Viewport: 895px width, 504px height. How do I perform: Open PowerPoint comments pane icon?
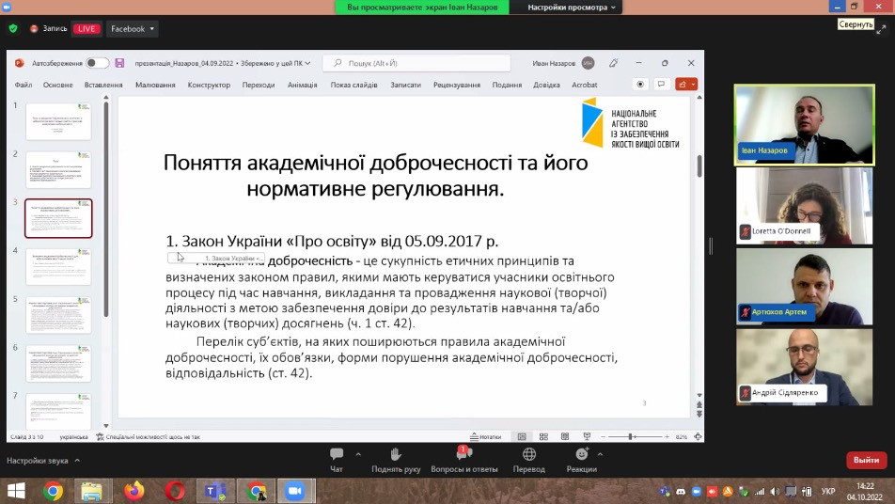(x=661, y=84)
